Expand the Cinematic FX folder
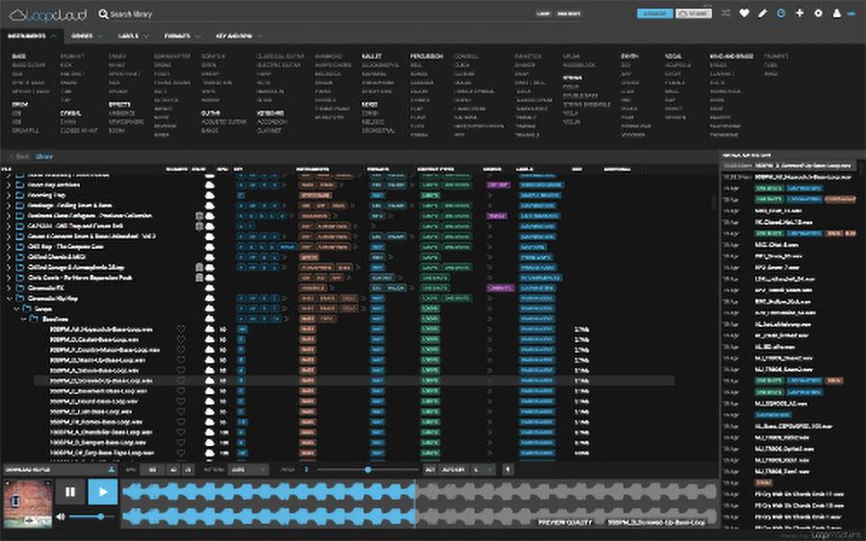The width and height of the screenshot is (866, 541). (9, 287)
